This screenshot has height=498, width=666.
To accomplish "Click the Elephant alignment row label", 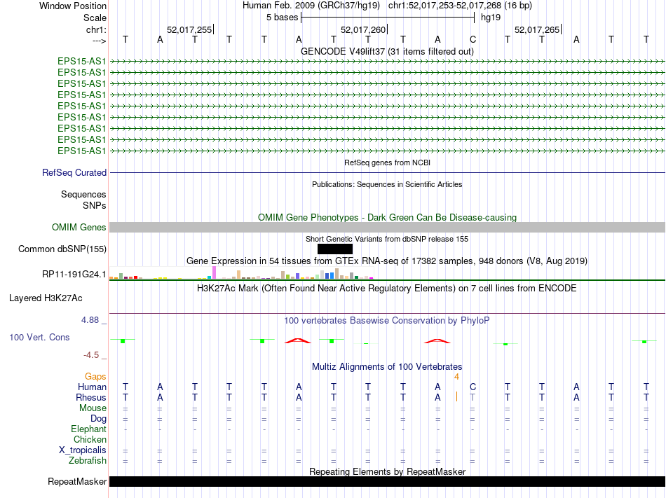I will pyautogui.click(x=88, y=429).
